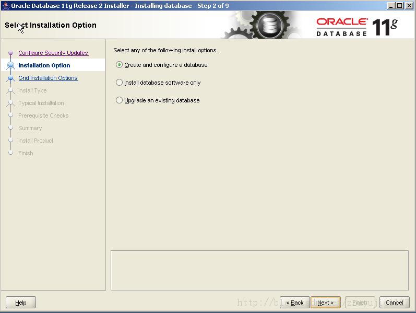Select Upgrade an existing database option
Image resolution: width=416 pixels, height=313 pixels.
click(119, 100)
